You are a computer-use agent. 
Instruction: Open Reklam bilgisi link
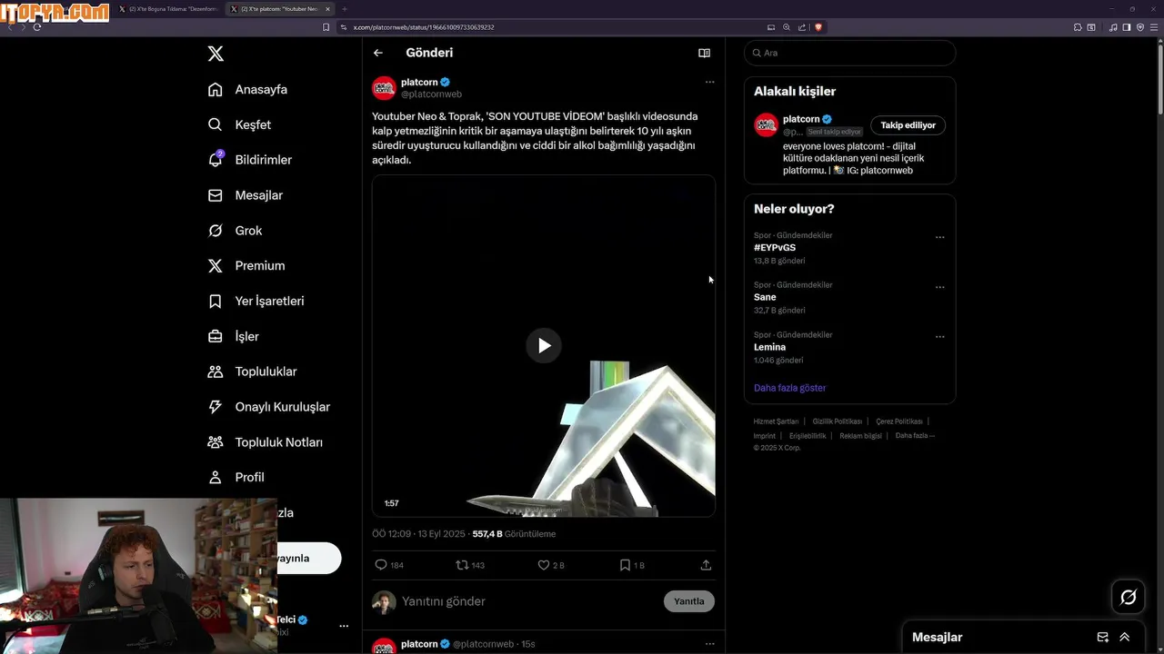point(860,436)
